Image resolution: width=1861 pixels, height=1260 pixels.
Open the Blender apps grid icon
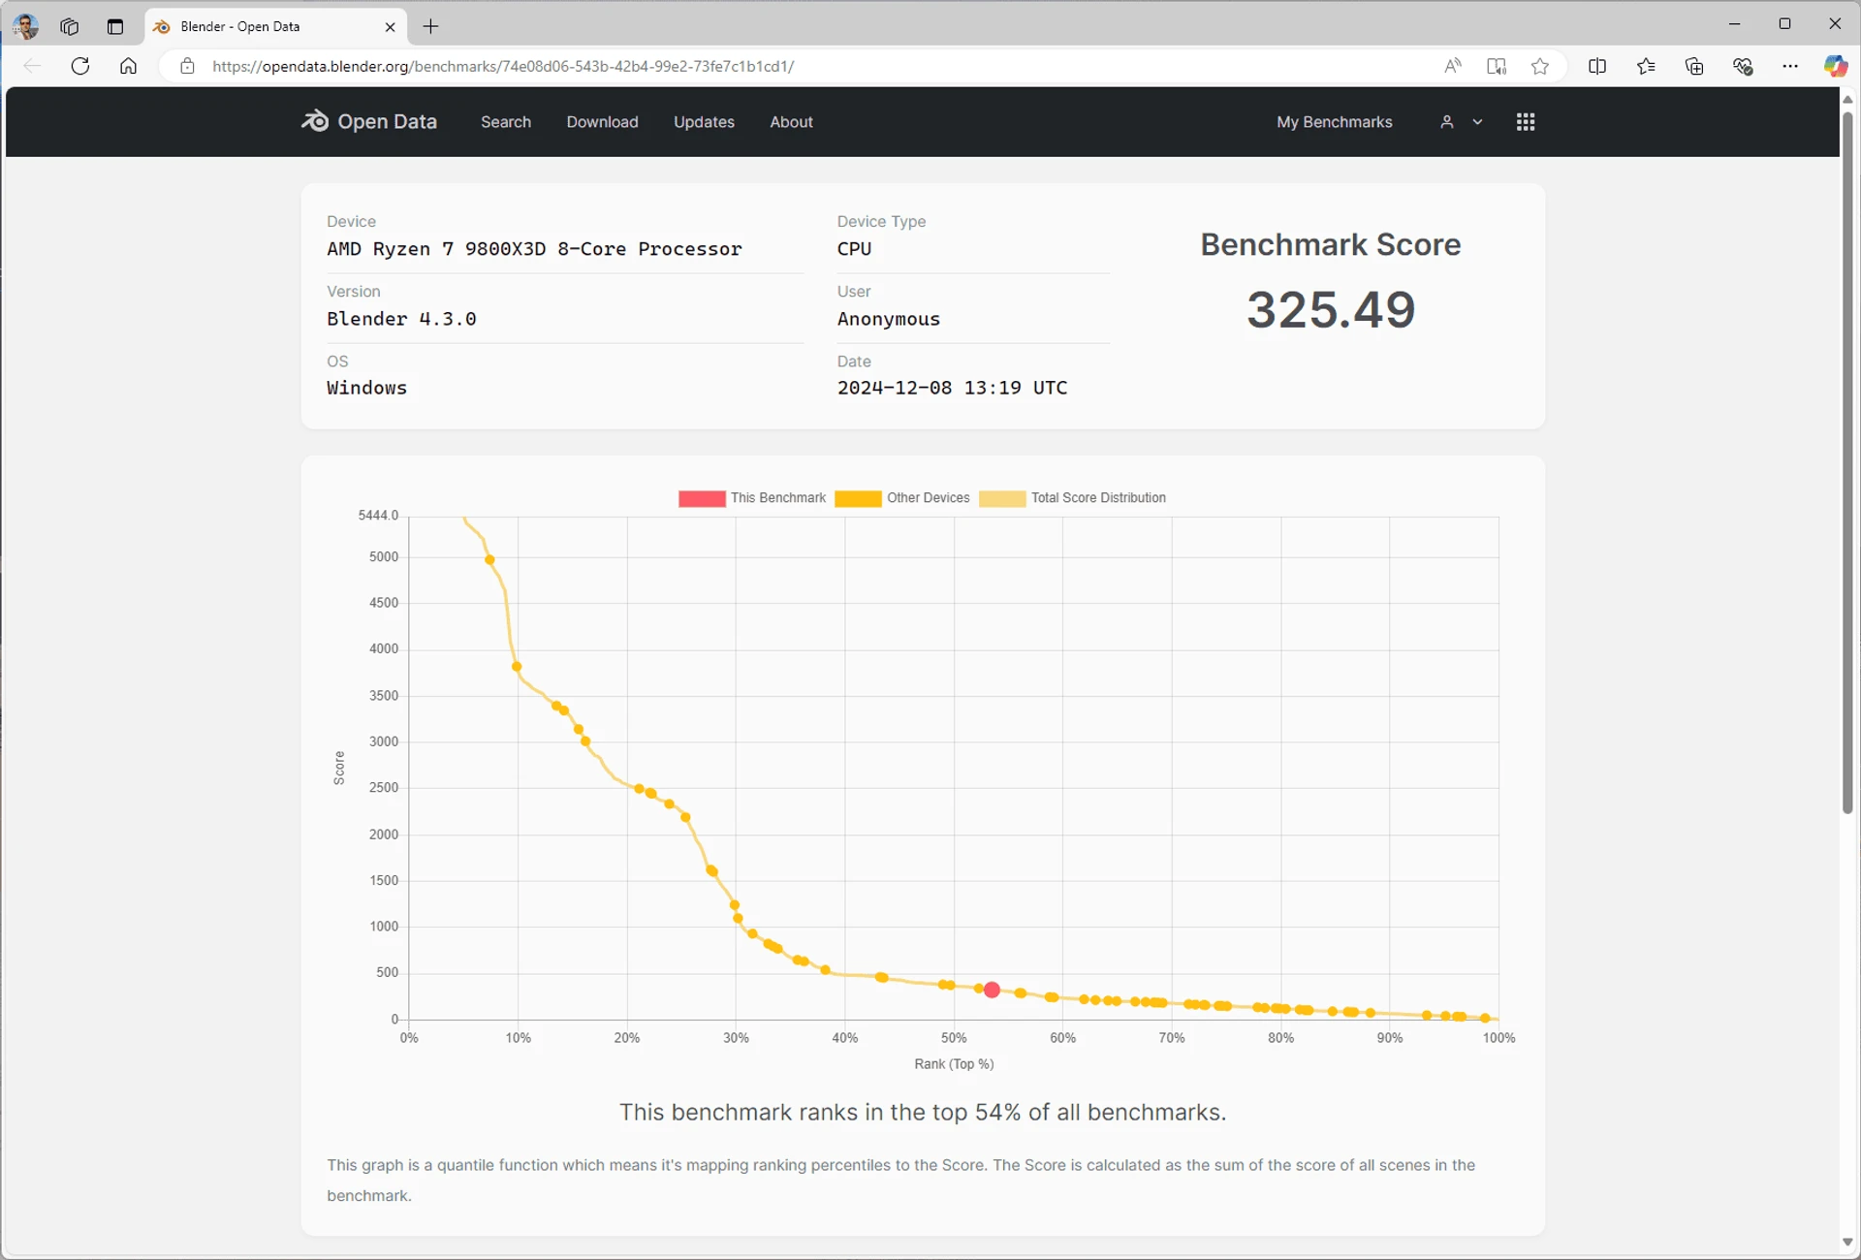(x=1525, y=121)
